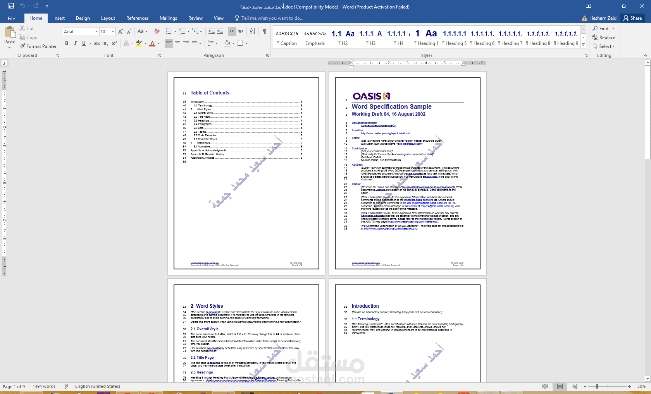Increase indent of the paragraph
The image size is (651, 394).
pyautogui.click(x=220, y=31)
